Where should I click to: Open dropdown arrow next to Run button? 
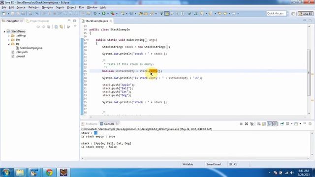pos(108,13)
